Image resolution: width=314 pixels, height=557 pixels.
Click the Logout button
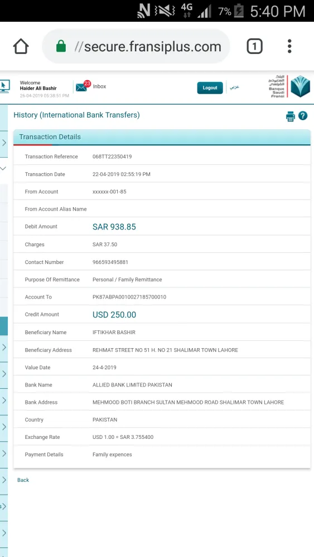pos(210,88)
